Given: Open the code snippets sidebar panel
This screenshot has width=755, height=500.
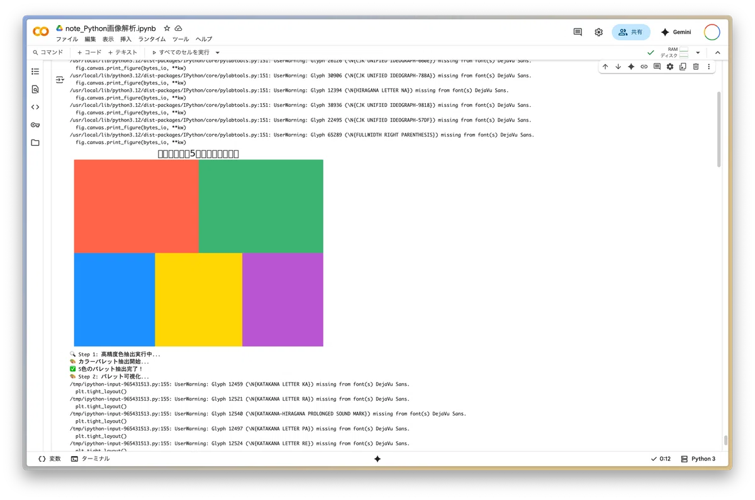Looking at the screenshot, I should pos(35,107).
